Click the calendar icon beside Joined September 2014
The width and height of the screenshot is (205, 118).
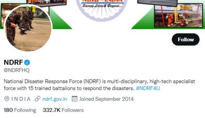coord(75,99)
